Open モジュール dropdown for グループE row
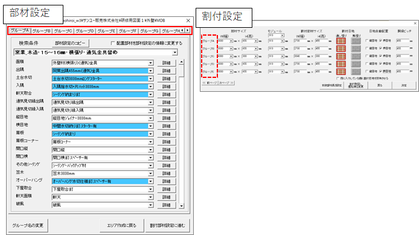The width and height of the screenshot is (419, 235). (283, 72)
